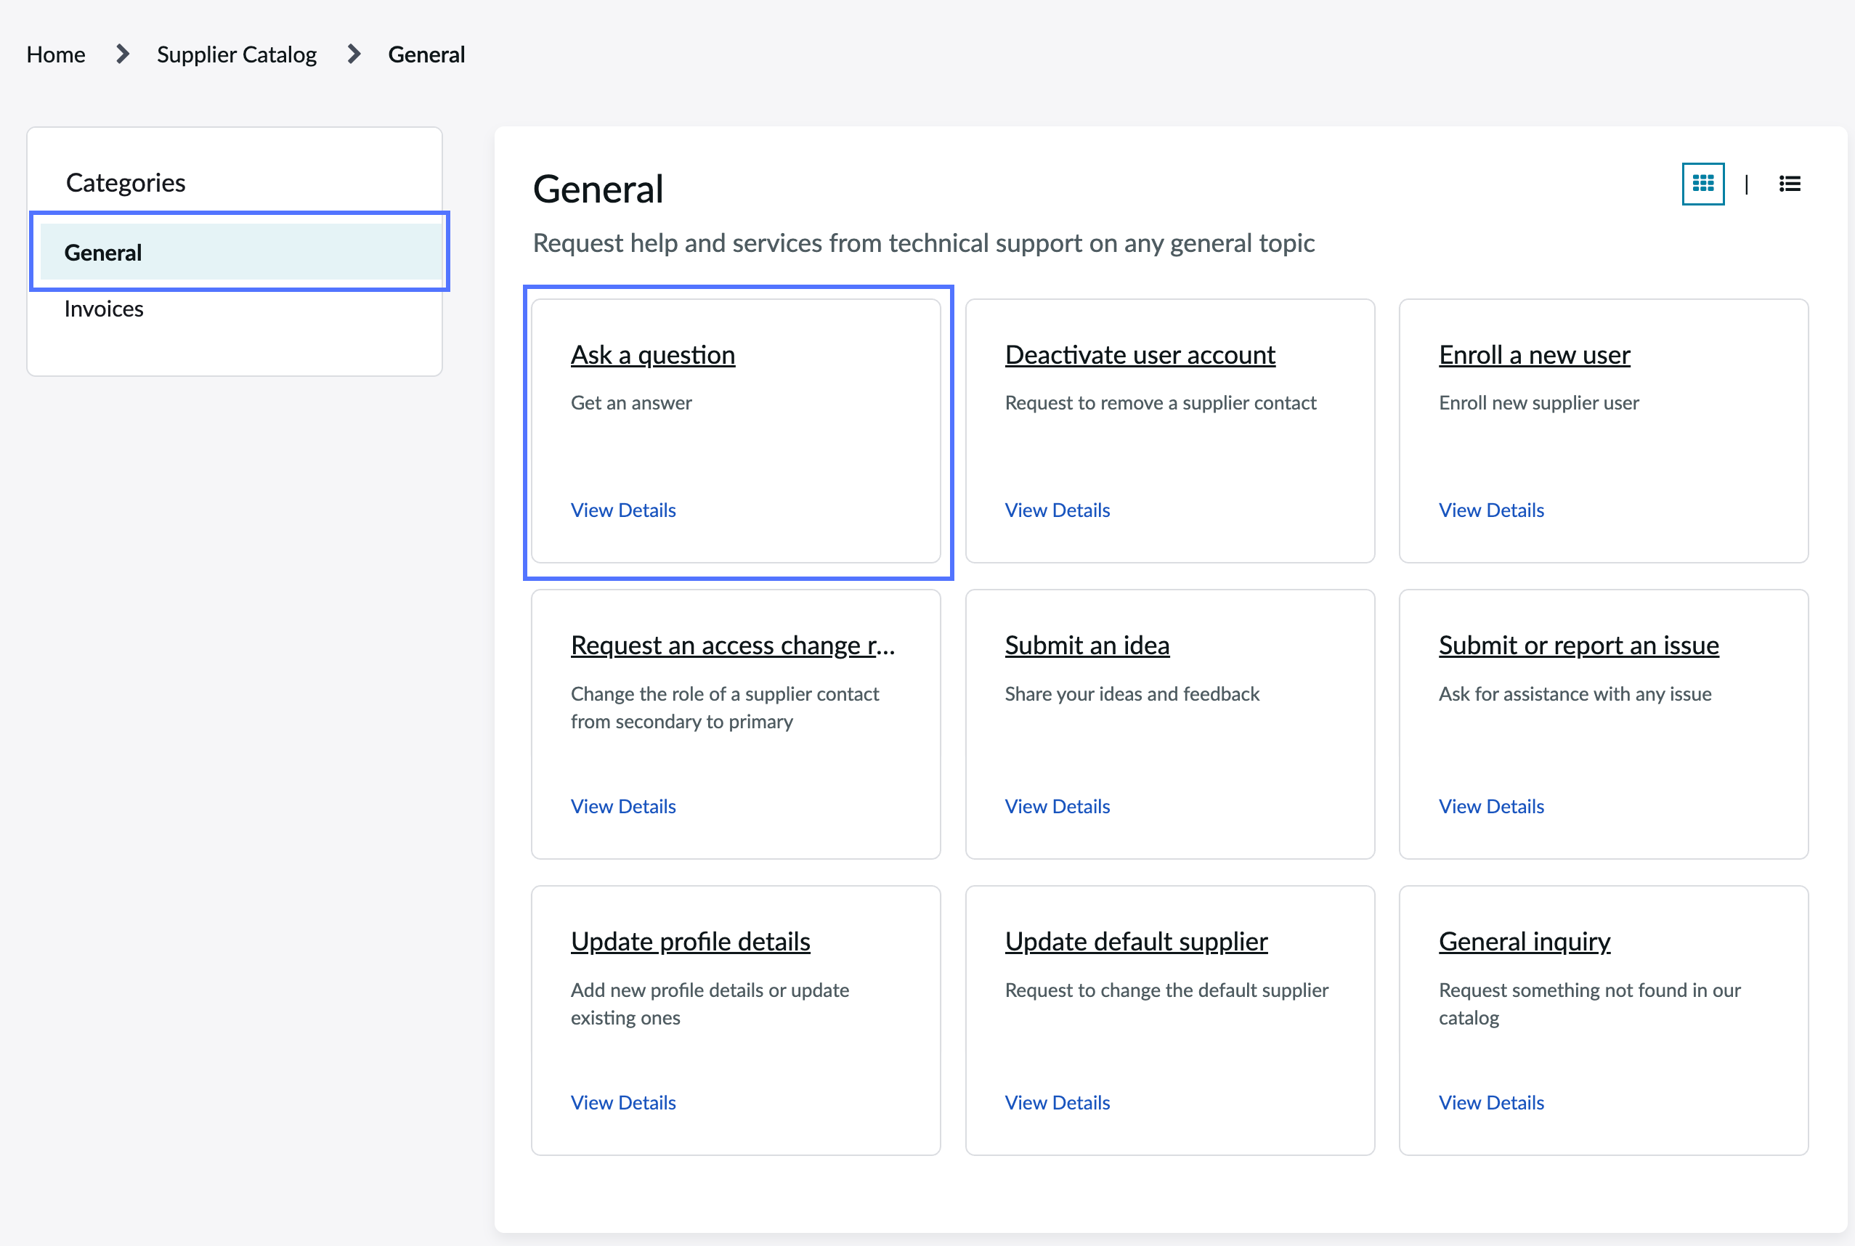Open Enroll a new user title
The height and width of the screenshot is (1246, 1855).
[x=1534, y=354]
